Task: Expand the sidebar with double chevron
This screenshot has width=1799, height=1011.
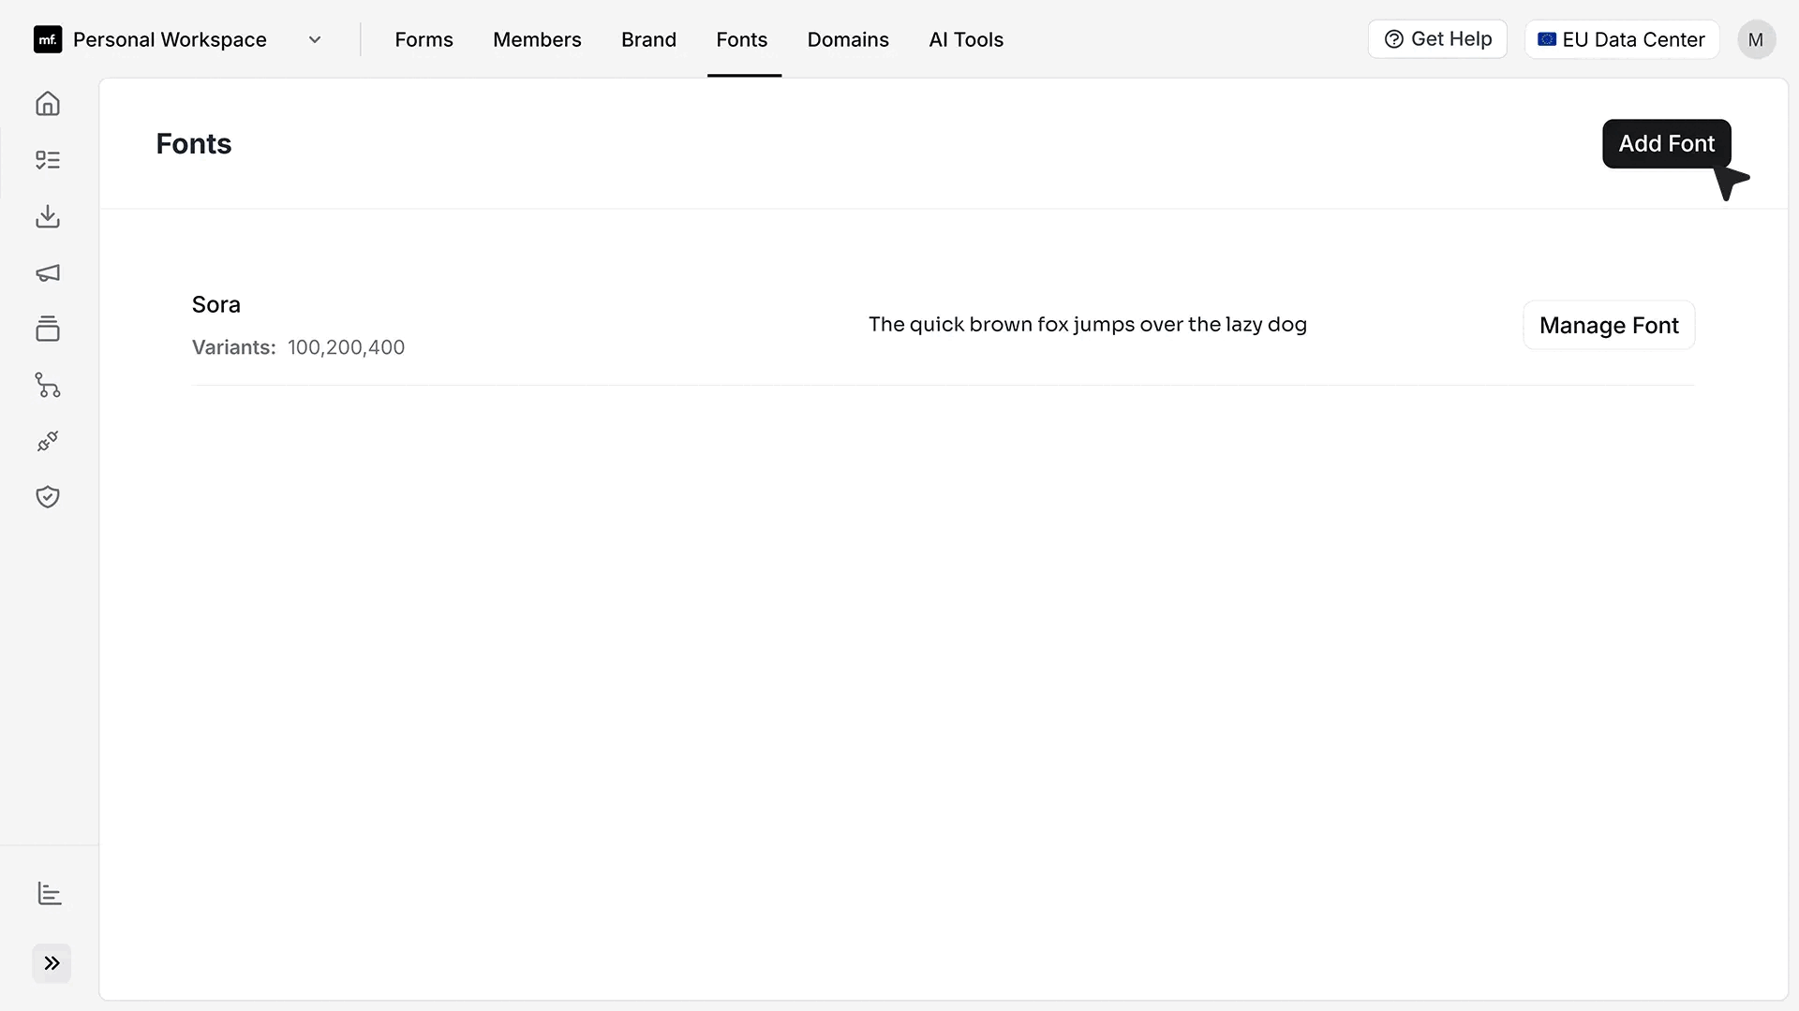Action: 52,963
